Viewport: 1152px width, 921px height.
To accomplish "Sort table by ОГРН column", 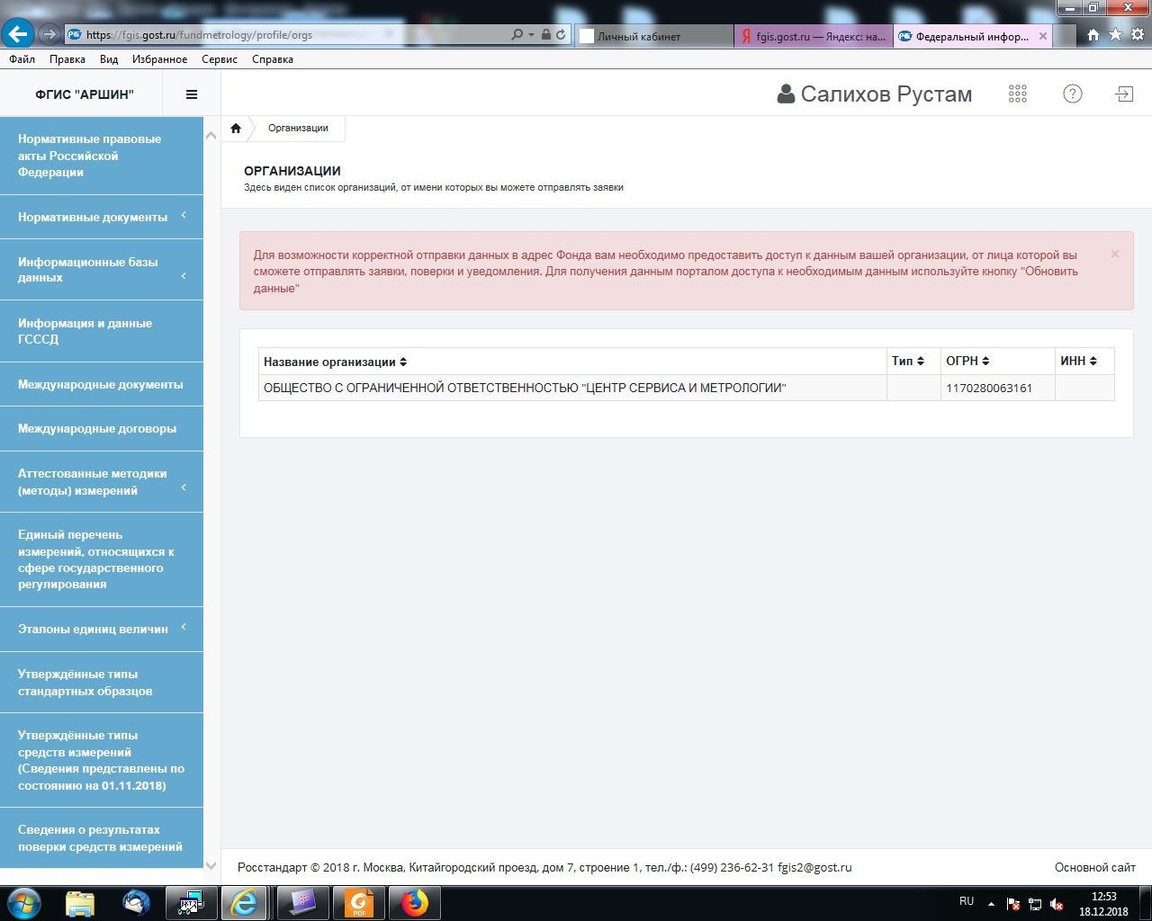I will click(x=967, y=361).
